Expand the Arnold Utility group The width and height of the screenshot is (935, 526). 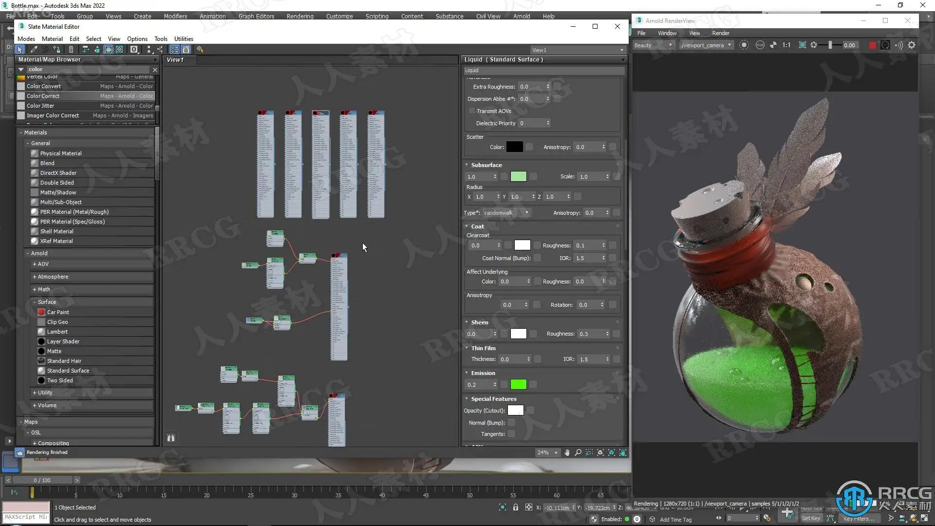[x=35, y=393]
